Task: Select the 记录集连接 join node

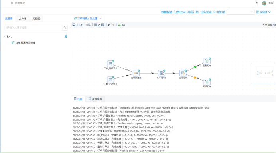Action: 136,73
